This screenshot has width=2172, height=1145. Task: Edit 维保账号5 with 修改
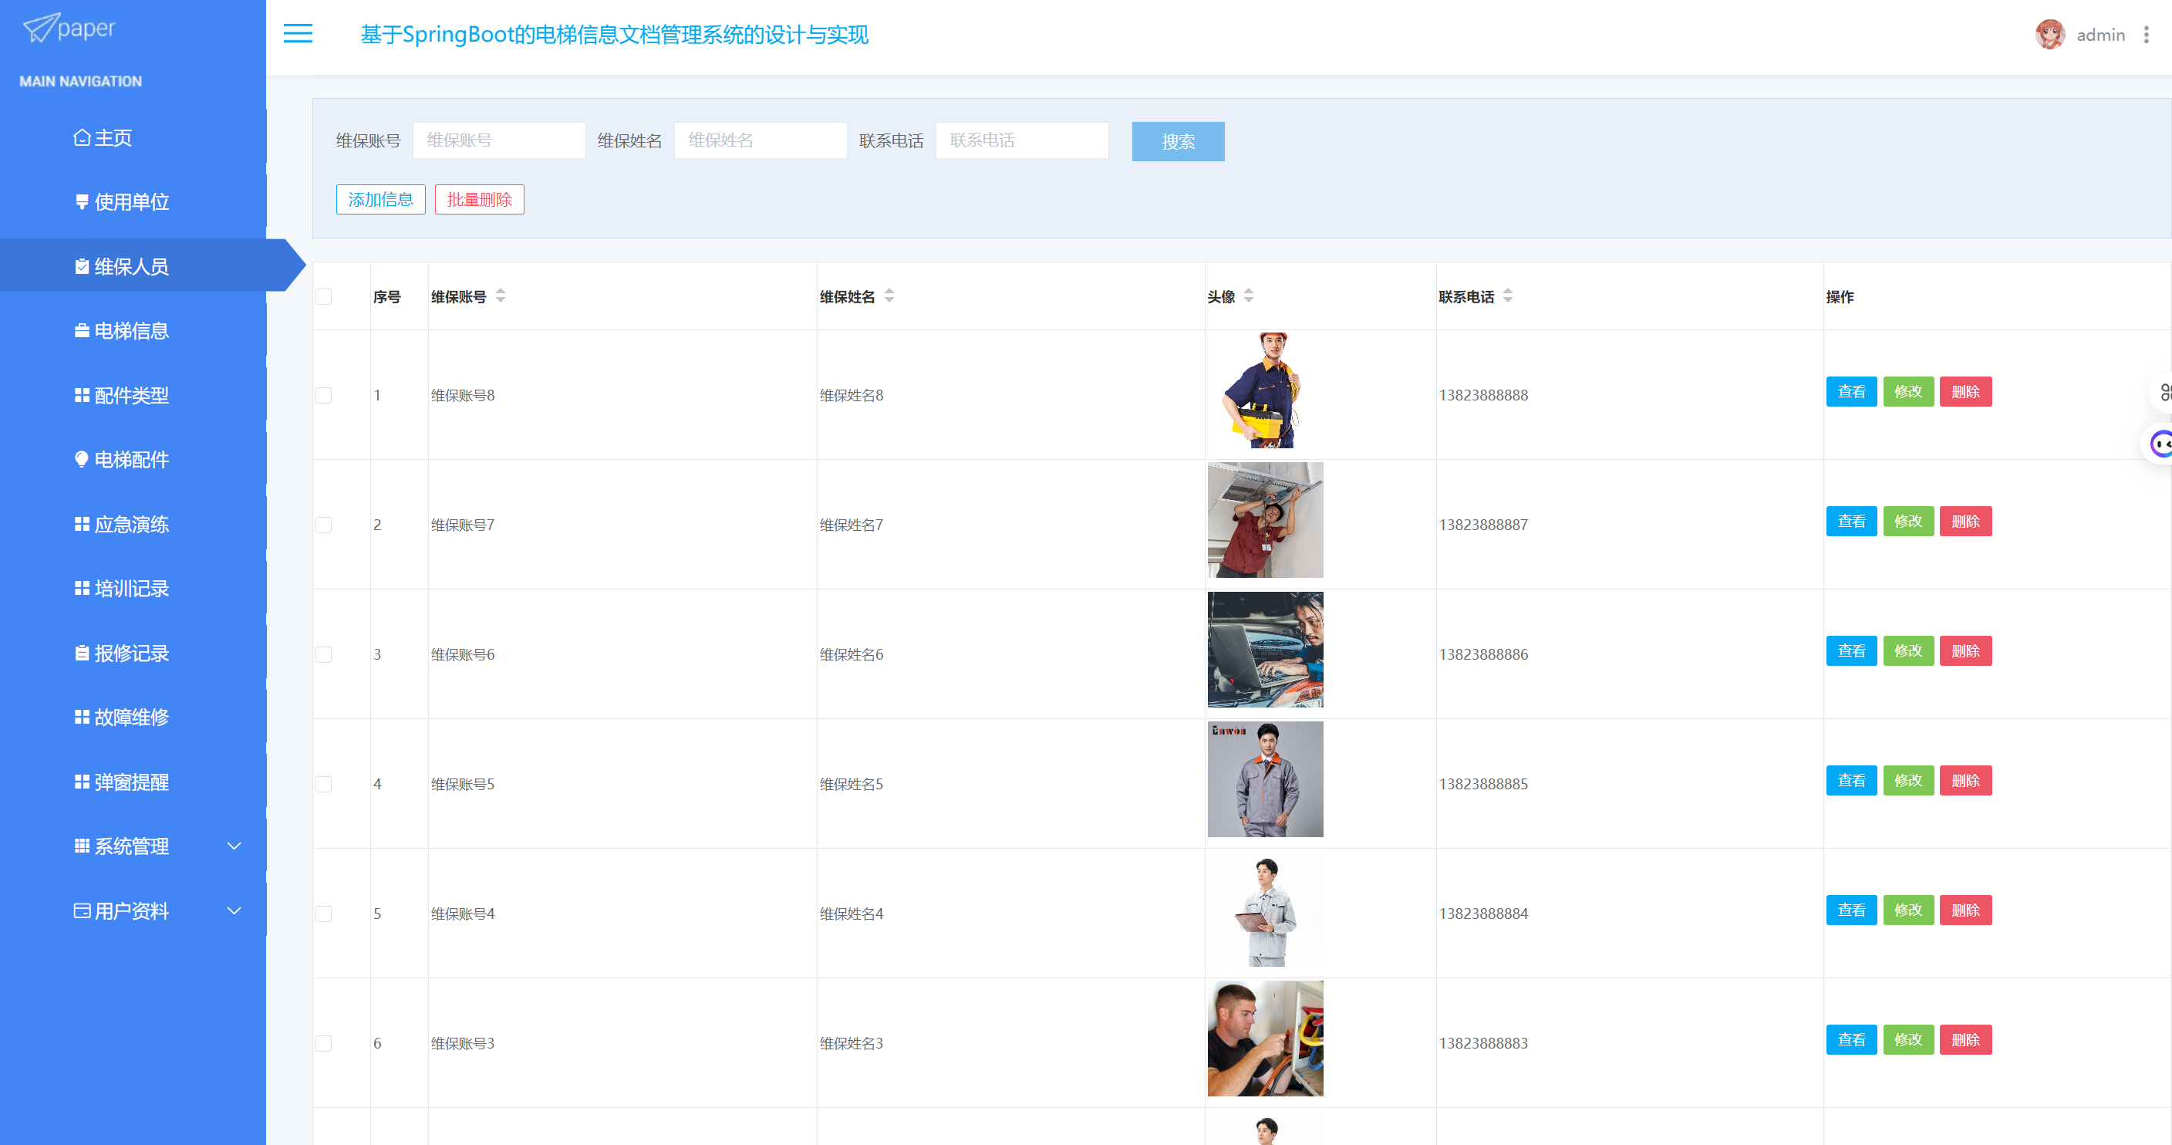(x=1908, y=781)
